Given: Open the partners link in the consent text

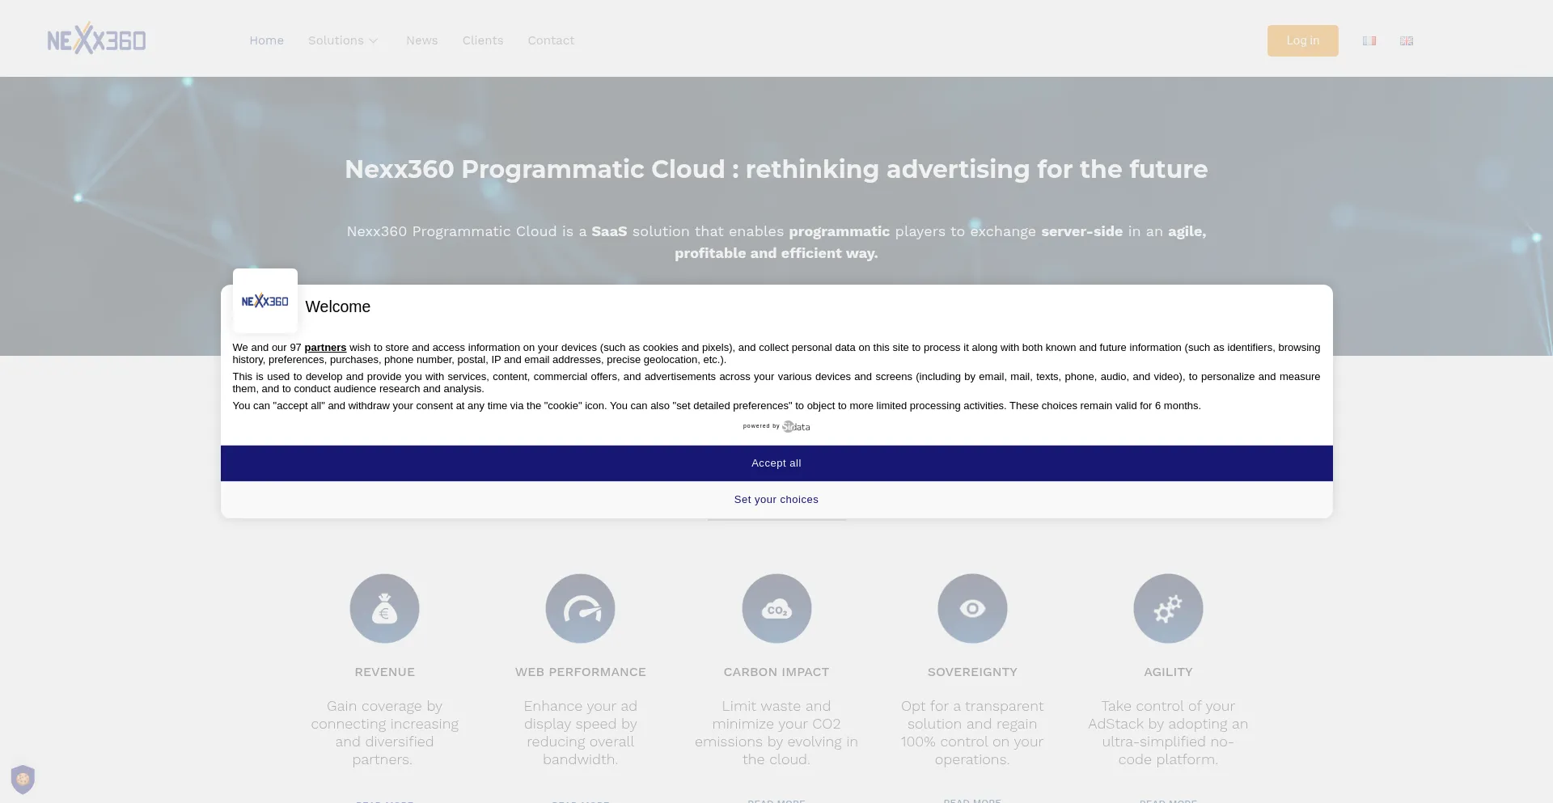Looking at the screenshot, I should coord(324,347).
